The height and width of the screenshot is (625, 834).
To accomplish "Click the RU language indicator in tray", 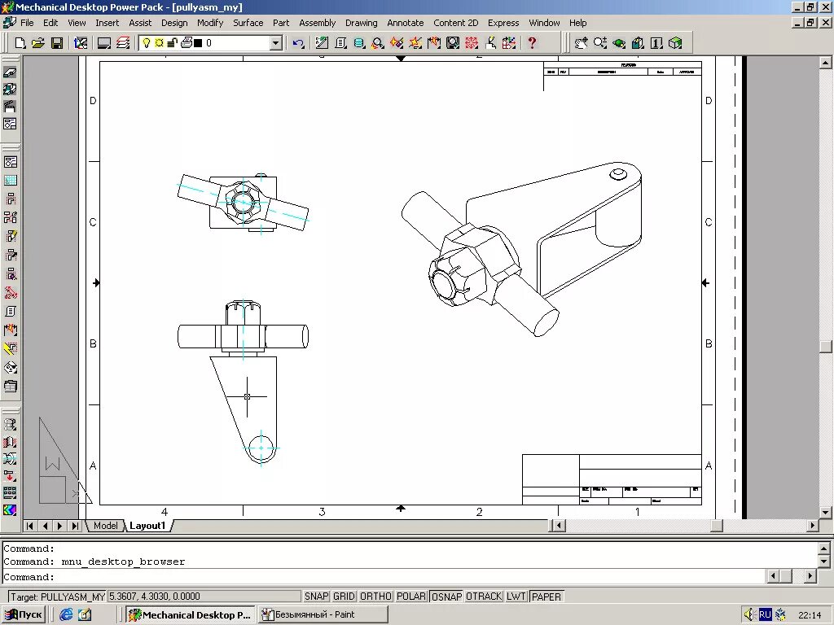I will 765,614.
